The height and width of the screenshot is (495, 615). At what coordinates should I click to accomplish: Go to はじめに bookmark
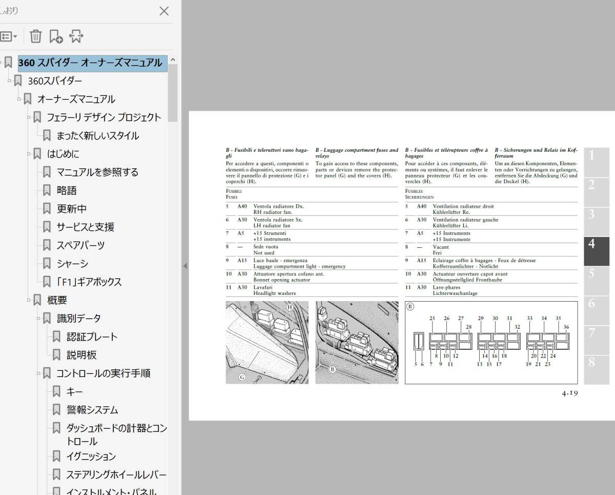[x=63, y=154]
